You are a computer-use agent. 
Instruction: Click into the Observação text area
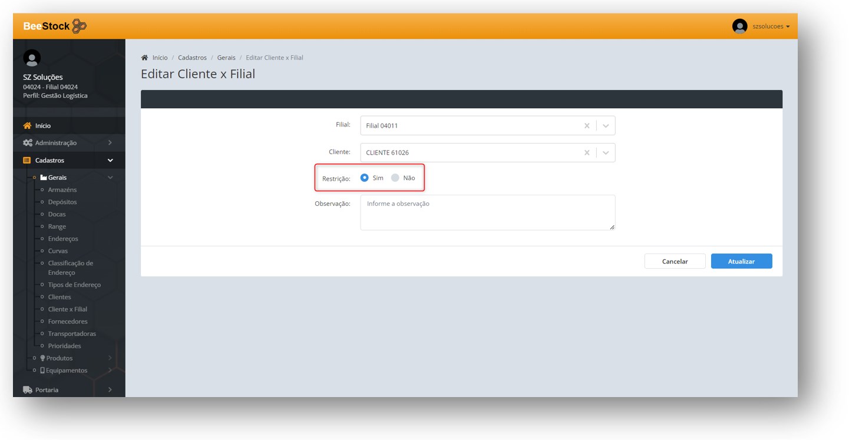[487, 212]
